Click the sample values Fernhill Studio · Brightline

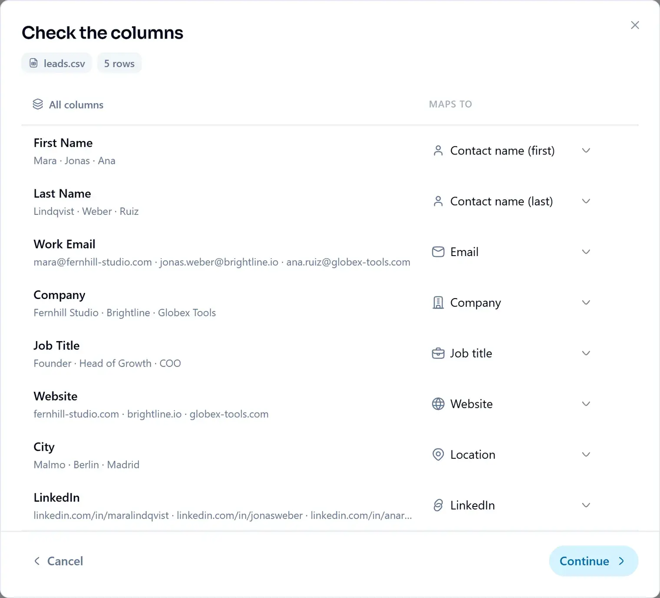click(125, 313)
